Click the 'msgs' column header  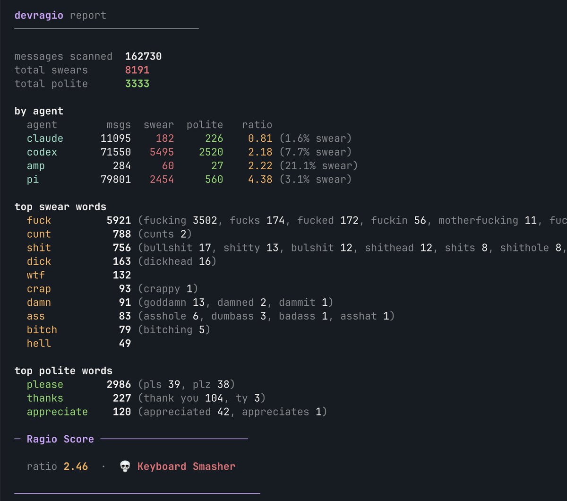[119, 125]
